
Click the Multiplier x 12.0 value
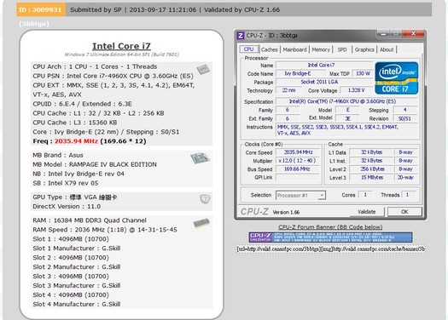pos(298,161)
